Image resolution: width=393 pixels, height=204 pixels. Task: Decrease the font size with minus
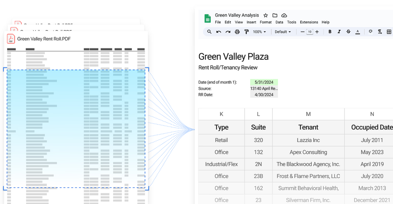coord(303,32)
